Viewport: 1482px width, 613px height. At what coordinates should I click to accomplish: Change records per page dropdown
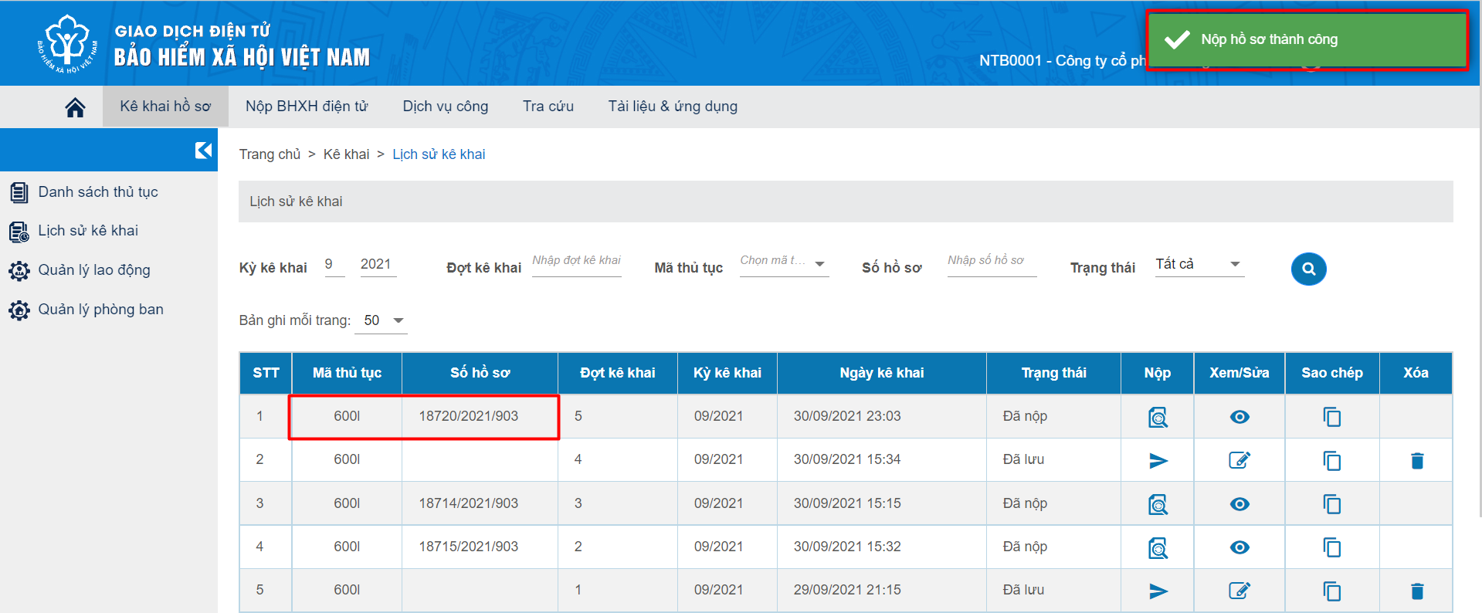pyautogui.click(x=381, y=320)
